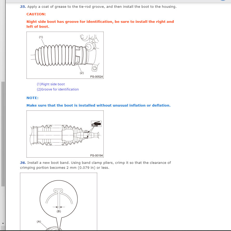Click the (A) label in crimp diagram
231x231 pixels.
39,221
